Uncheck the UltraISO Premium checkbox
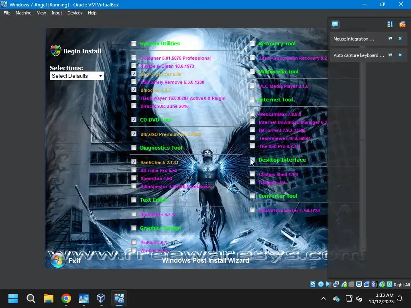This screenshot has height=308, width=411. click(134, 134)
